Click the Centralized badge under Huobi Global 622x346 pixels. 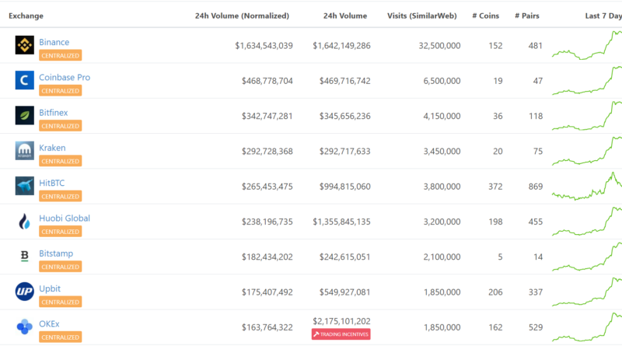click(x=61, y=232)
